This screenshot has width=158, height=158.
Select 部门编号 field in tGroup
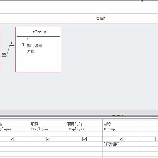pos(34,46)
